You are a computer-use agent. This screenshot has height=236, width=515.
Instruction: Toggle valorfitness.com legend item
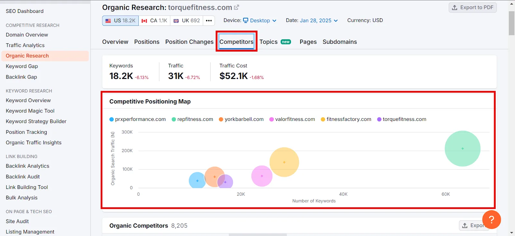(292, 119)
